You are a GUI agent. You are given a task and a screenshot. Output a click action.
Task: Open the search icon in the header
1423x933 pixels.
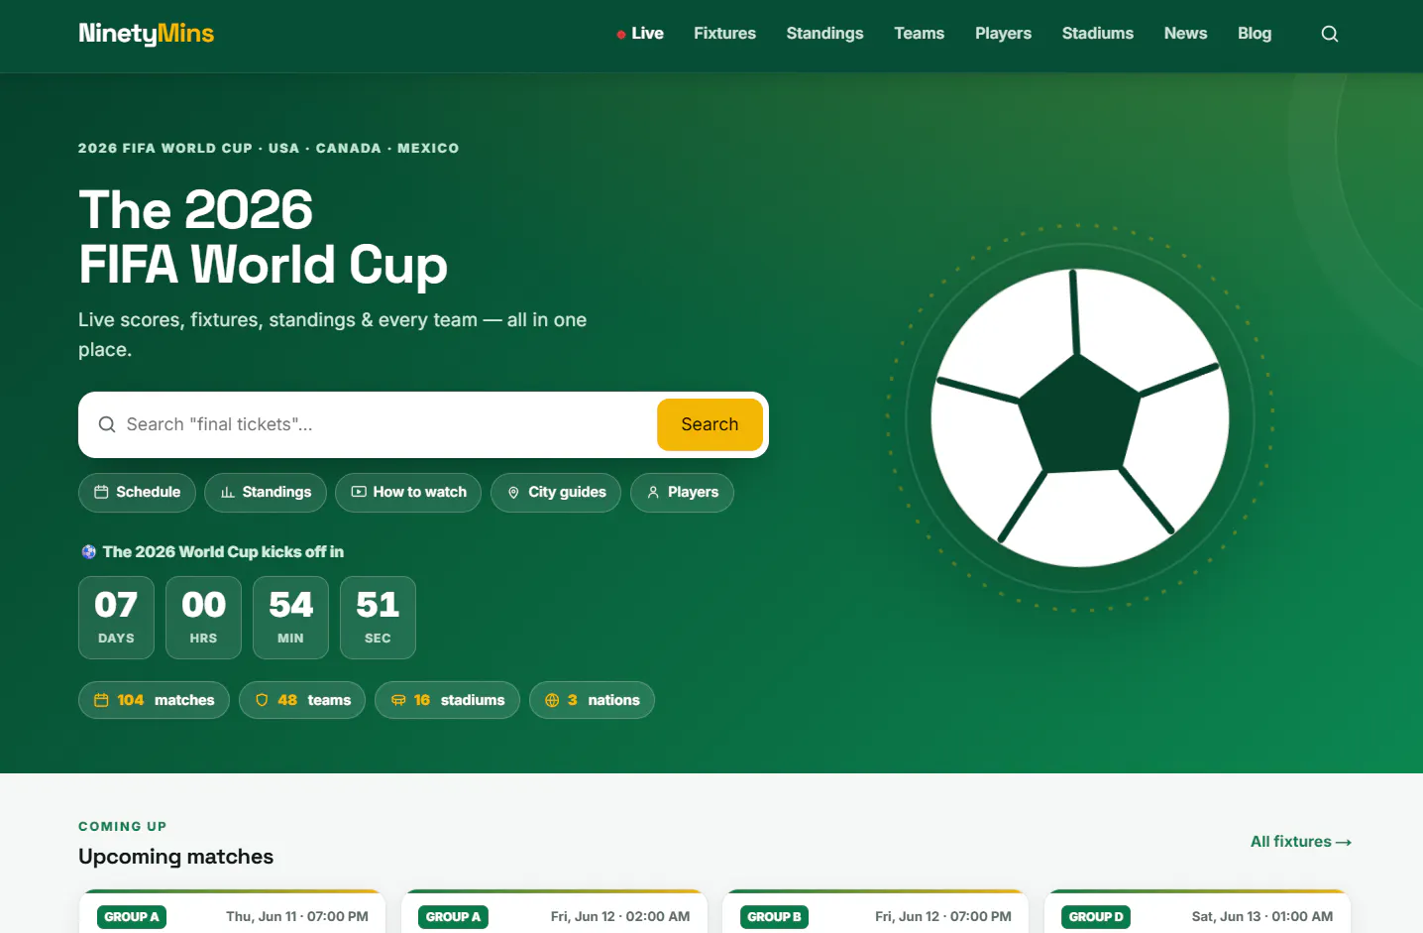click(x=1330, y=34)
